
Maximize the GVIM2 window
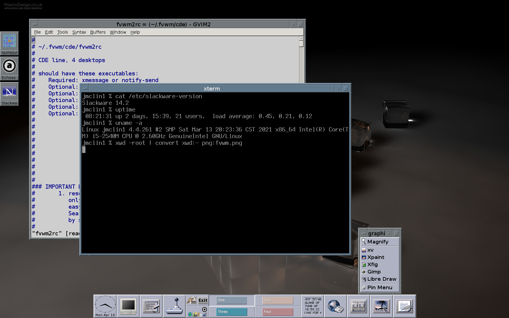coord(300,25)
